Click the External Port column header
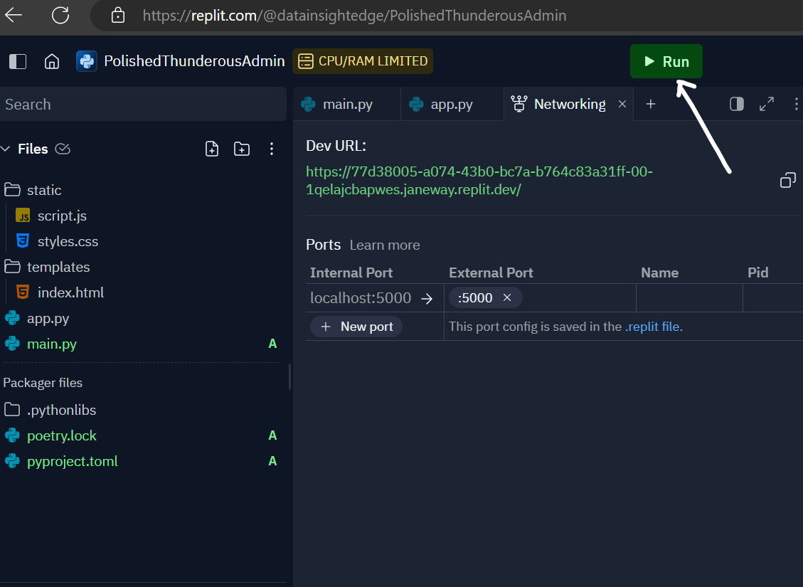The image size is (803, 587). 491,273
